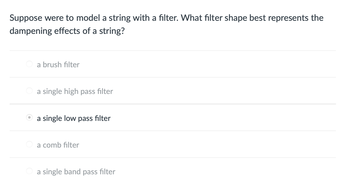The width and height of the screenshot is (346, 192).
Task: Click the 'a single low pass filter' label
Action: pyautogui.click(x=73, y=118)
